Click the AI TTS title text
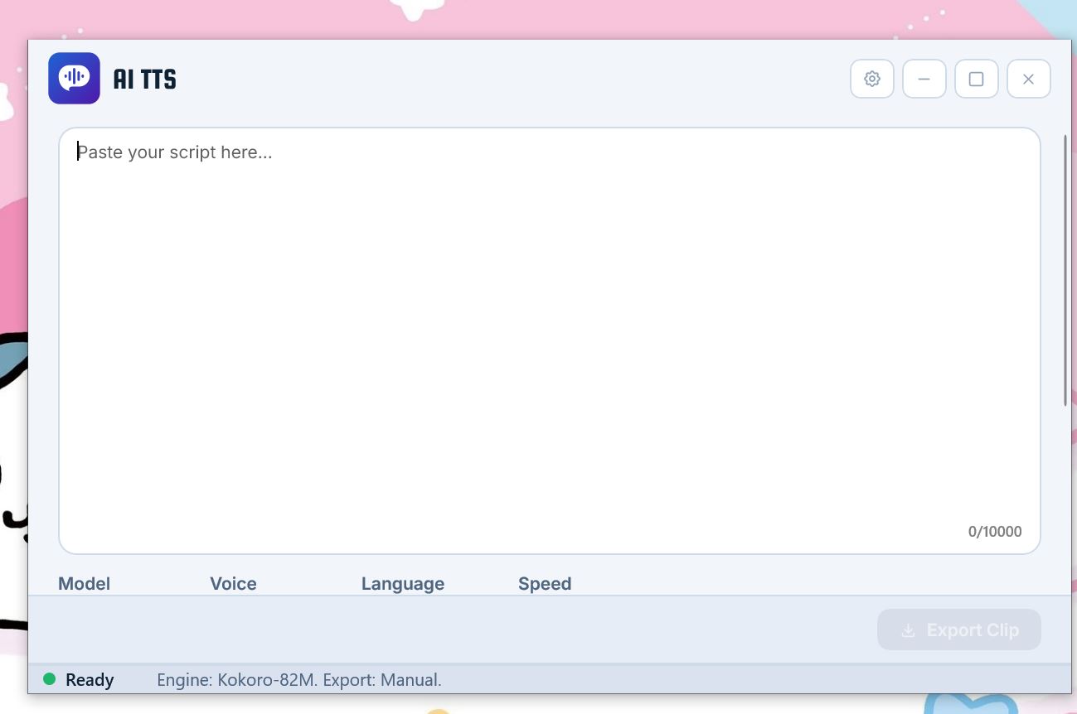This screenshot has width=1077, height=714. pyautogui.click(x=144, y=79)
